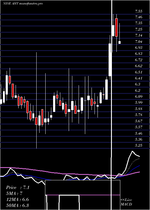Click the 5.88 price axis label
The image size is (150, 210).
coord(139,109)
